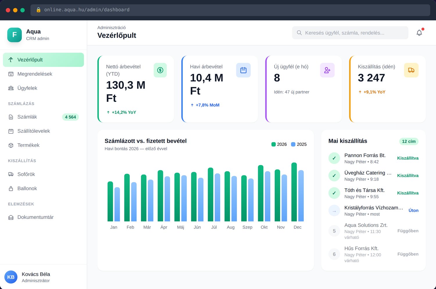436x289 pixels.
Task: Click the Vezérlőpult arrow icon in sidebar
Action: click(x=11, y=60)
